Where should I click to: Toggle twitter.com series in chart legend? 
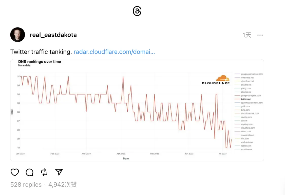pyautogui.click(x=246, y=99)
